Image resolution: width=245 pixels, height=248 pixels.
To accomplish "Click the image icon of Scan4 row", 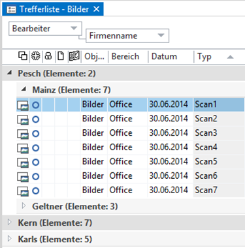I will pos(23,149).
